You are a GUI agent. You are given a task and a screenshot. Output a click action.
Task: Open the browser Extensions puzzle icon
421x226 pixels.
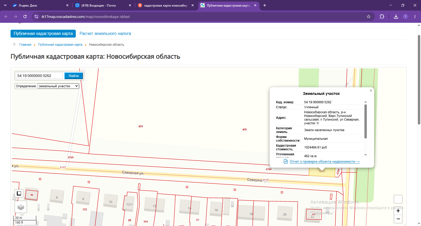click(x=382, y=17)
